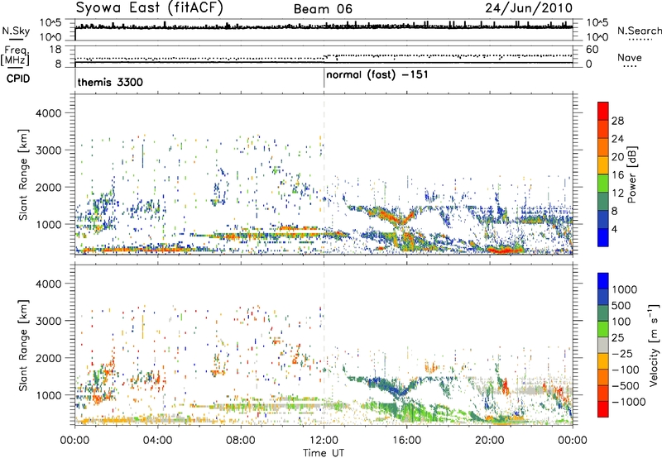Click the 'normal (fast) -151' CPID text
662x458 pixels.
coord(377,75)
